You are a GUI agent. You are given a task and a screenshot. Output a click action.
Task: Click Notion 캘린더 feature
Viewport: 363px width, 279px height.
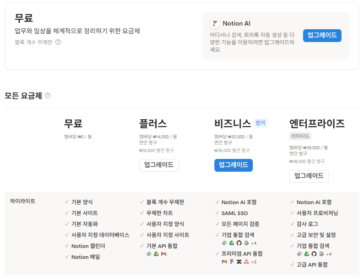click(88, 246)
